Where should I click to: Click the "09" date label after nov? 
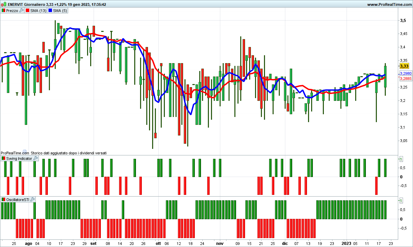[237, 244]
